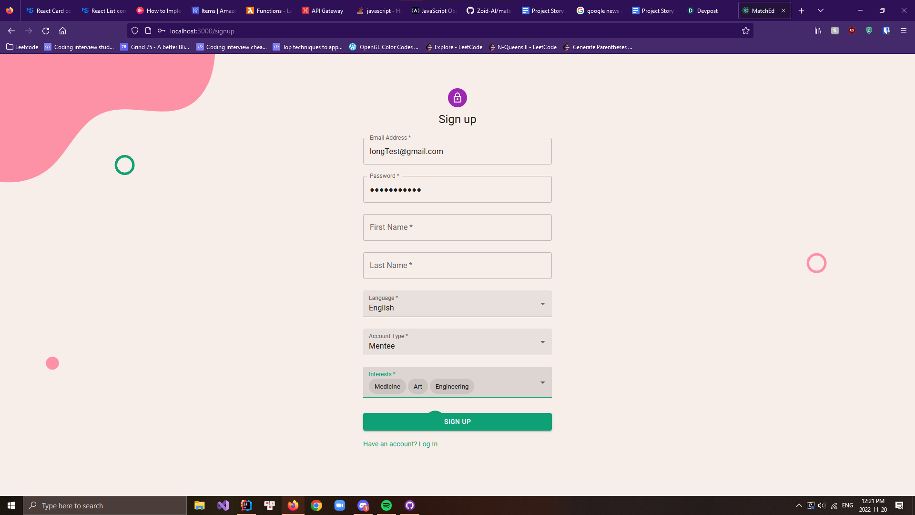Click the First Name input field

point(457,227)
